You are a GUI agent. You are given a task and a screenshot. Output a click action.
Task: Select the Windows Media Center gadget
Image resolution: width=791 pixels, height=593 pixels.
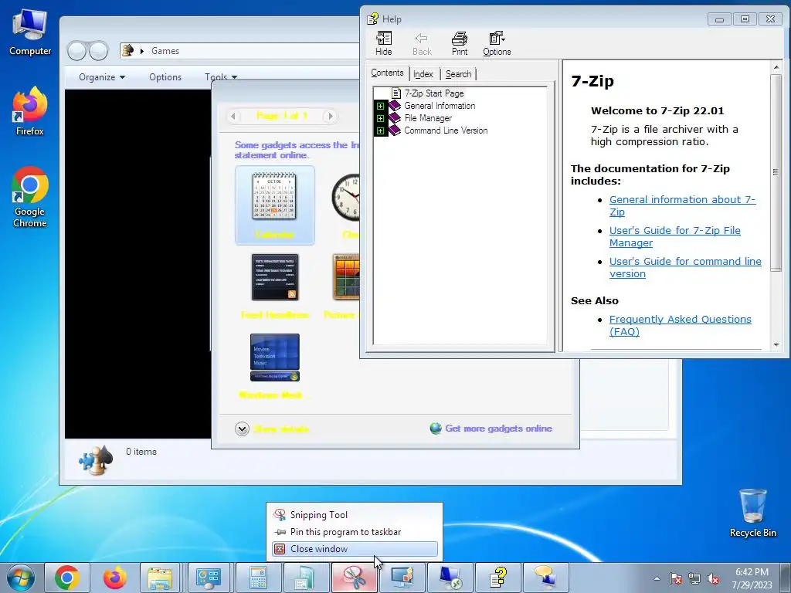coord(274,366)
